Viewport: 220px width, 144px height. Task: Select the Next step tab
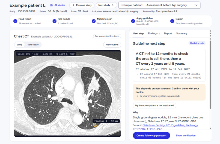click(x=138, y=33)
